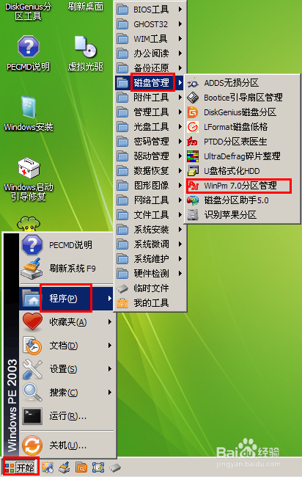Viewport: 302px width, 477px height.
Task: Select the WinPm 7.0分区管理 entry
Action: pyautogui.click(x=239, y=186)
